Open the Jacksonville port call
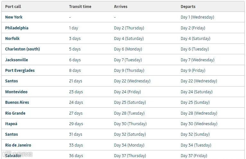Screen dimensions: 246x159 point(16,60)
